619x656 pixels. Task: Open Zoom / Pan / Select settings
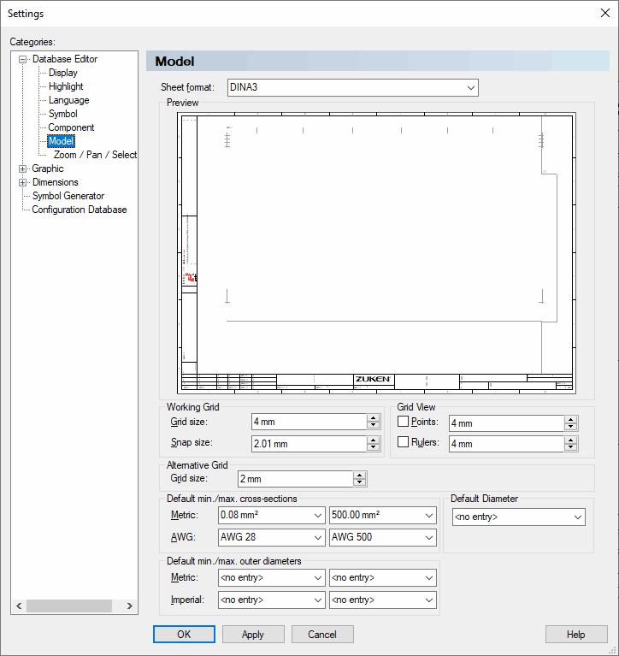tap(95, 155)
